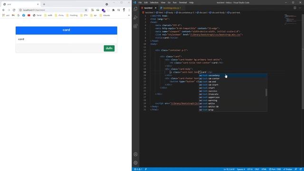Open the Chrome Extensions puzzle icon
The height and width of the screenshot is (171, 304).
click(114, 10)
